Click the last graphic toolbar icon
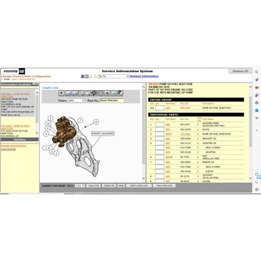Viewport: 261px width, 261px height. click(x=120, y=93)
